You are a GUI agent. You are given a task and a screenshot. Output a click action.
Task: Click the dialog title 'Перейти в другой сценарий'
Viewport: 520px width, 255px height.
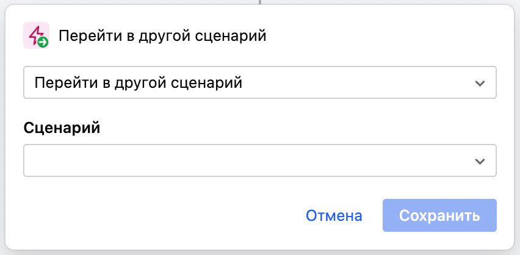pyautogui.click(x=162, y=35)
